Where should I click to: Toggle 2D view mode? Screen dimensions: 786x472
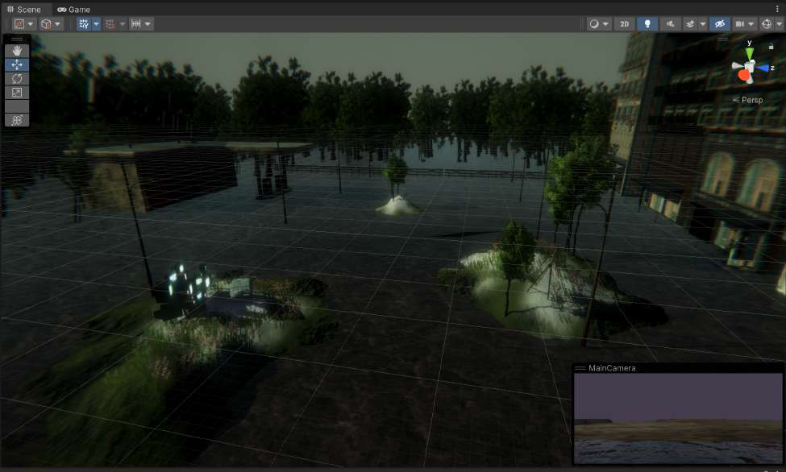pyautogui.click(x=624, y=24)
